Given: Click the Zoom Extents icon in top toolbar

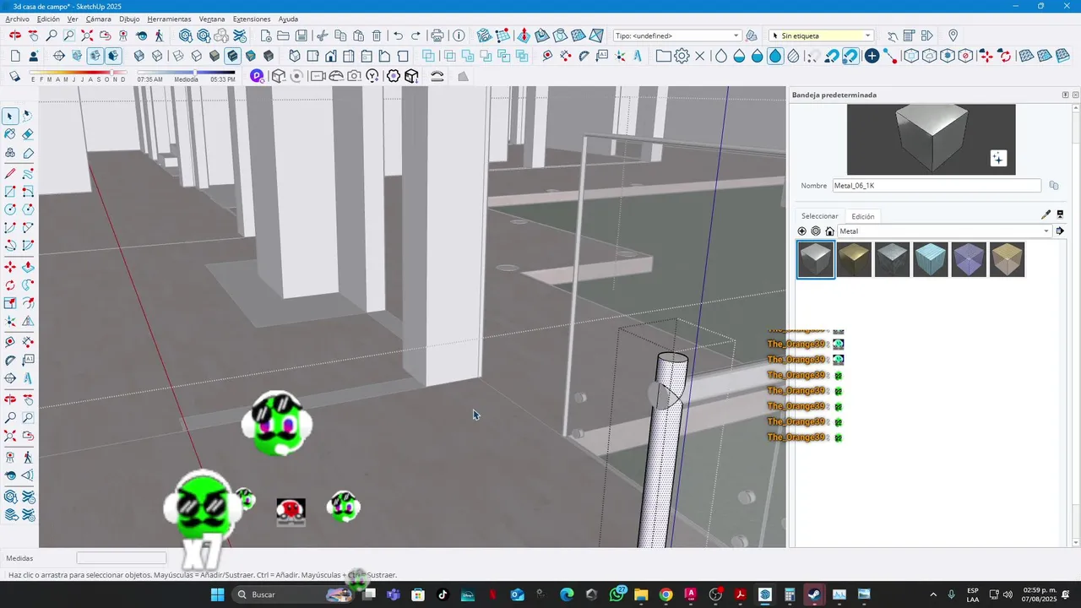Looking at the screenshot, I should pyautogui.click(x=87, y=35).
